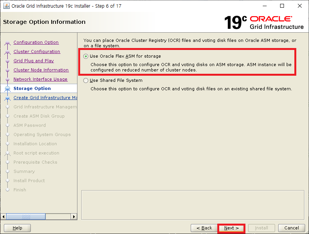The width and height of the screenshot is (309, 234).
Task: Click the Next button
Action: (x=231, y=228)
